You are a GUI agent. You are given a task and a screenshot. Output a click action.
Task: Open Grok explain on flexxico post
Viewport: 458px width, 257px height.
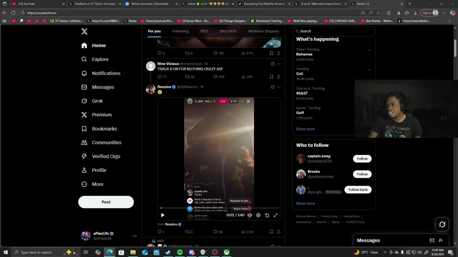point(272,87)
